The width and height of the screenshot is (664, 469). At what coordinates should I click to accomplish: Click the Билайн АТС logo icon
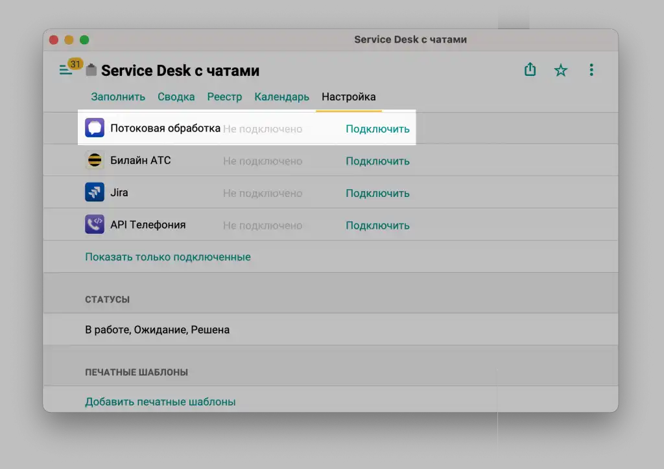[95, 160]
